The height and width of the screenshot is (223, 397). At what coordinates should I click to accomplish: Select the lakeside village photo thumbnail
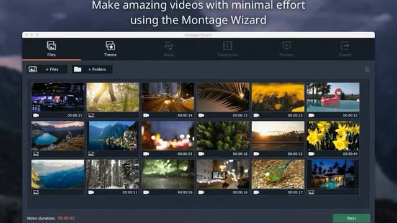(113, 136)
